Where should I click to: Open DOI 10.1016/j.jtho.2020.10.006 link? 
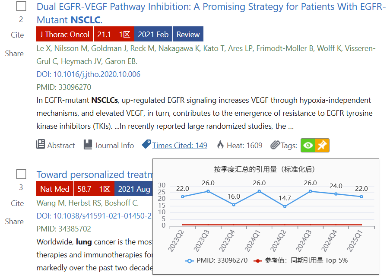(88, 74)
